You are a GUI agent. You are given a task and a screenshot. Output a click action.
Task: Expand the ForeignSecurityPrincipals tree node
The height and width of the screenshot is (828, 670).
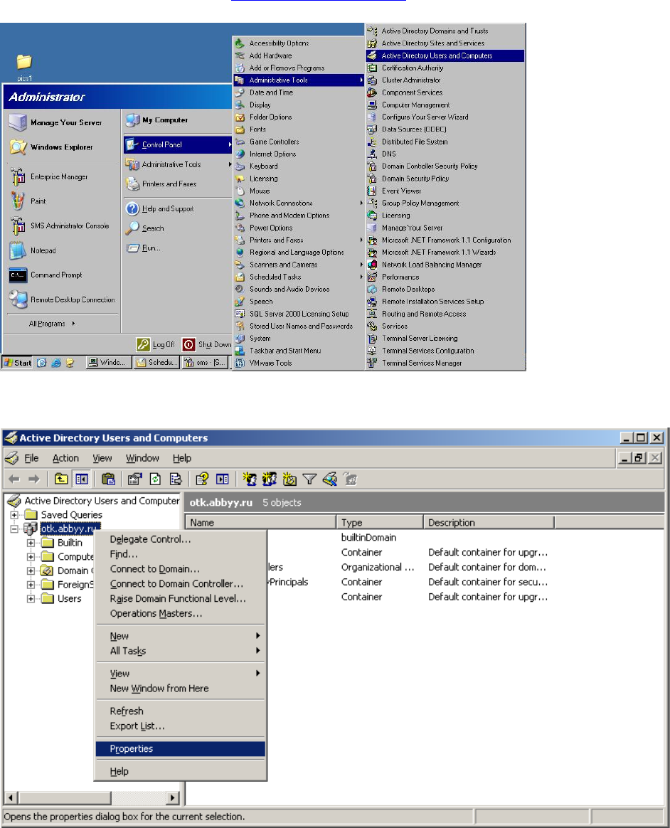click(x=31, y=585)
